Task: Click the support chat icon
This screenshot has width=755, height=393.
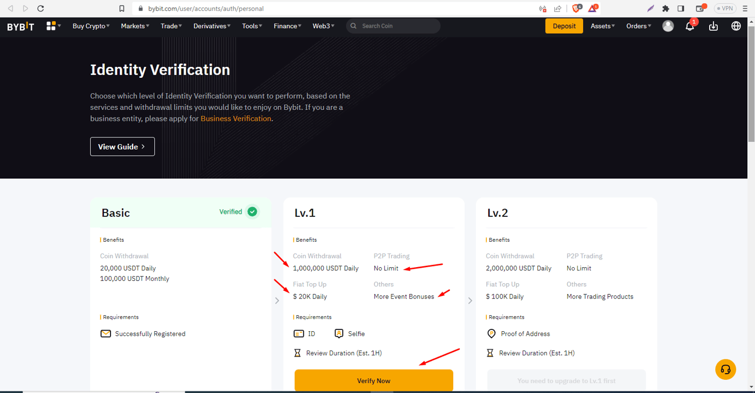Action: pyautogui.click(x=725, y=369)
